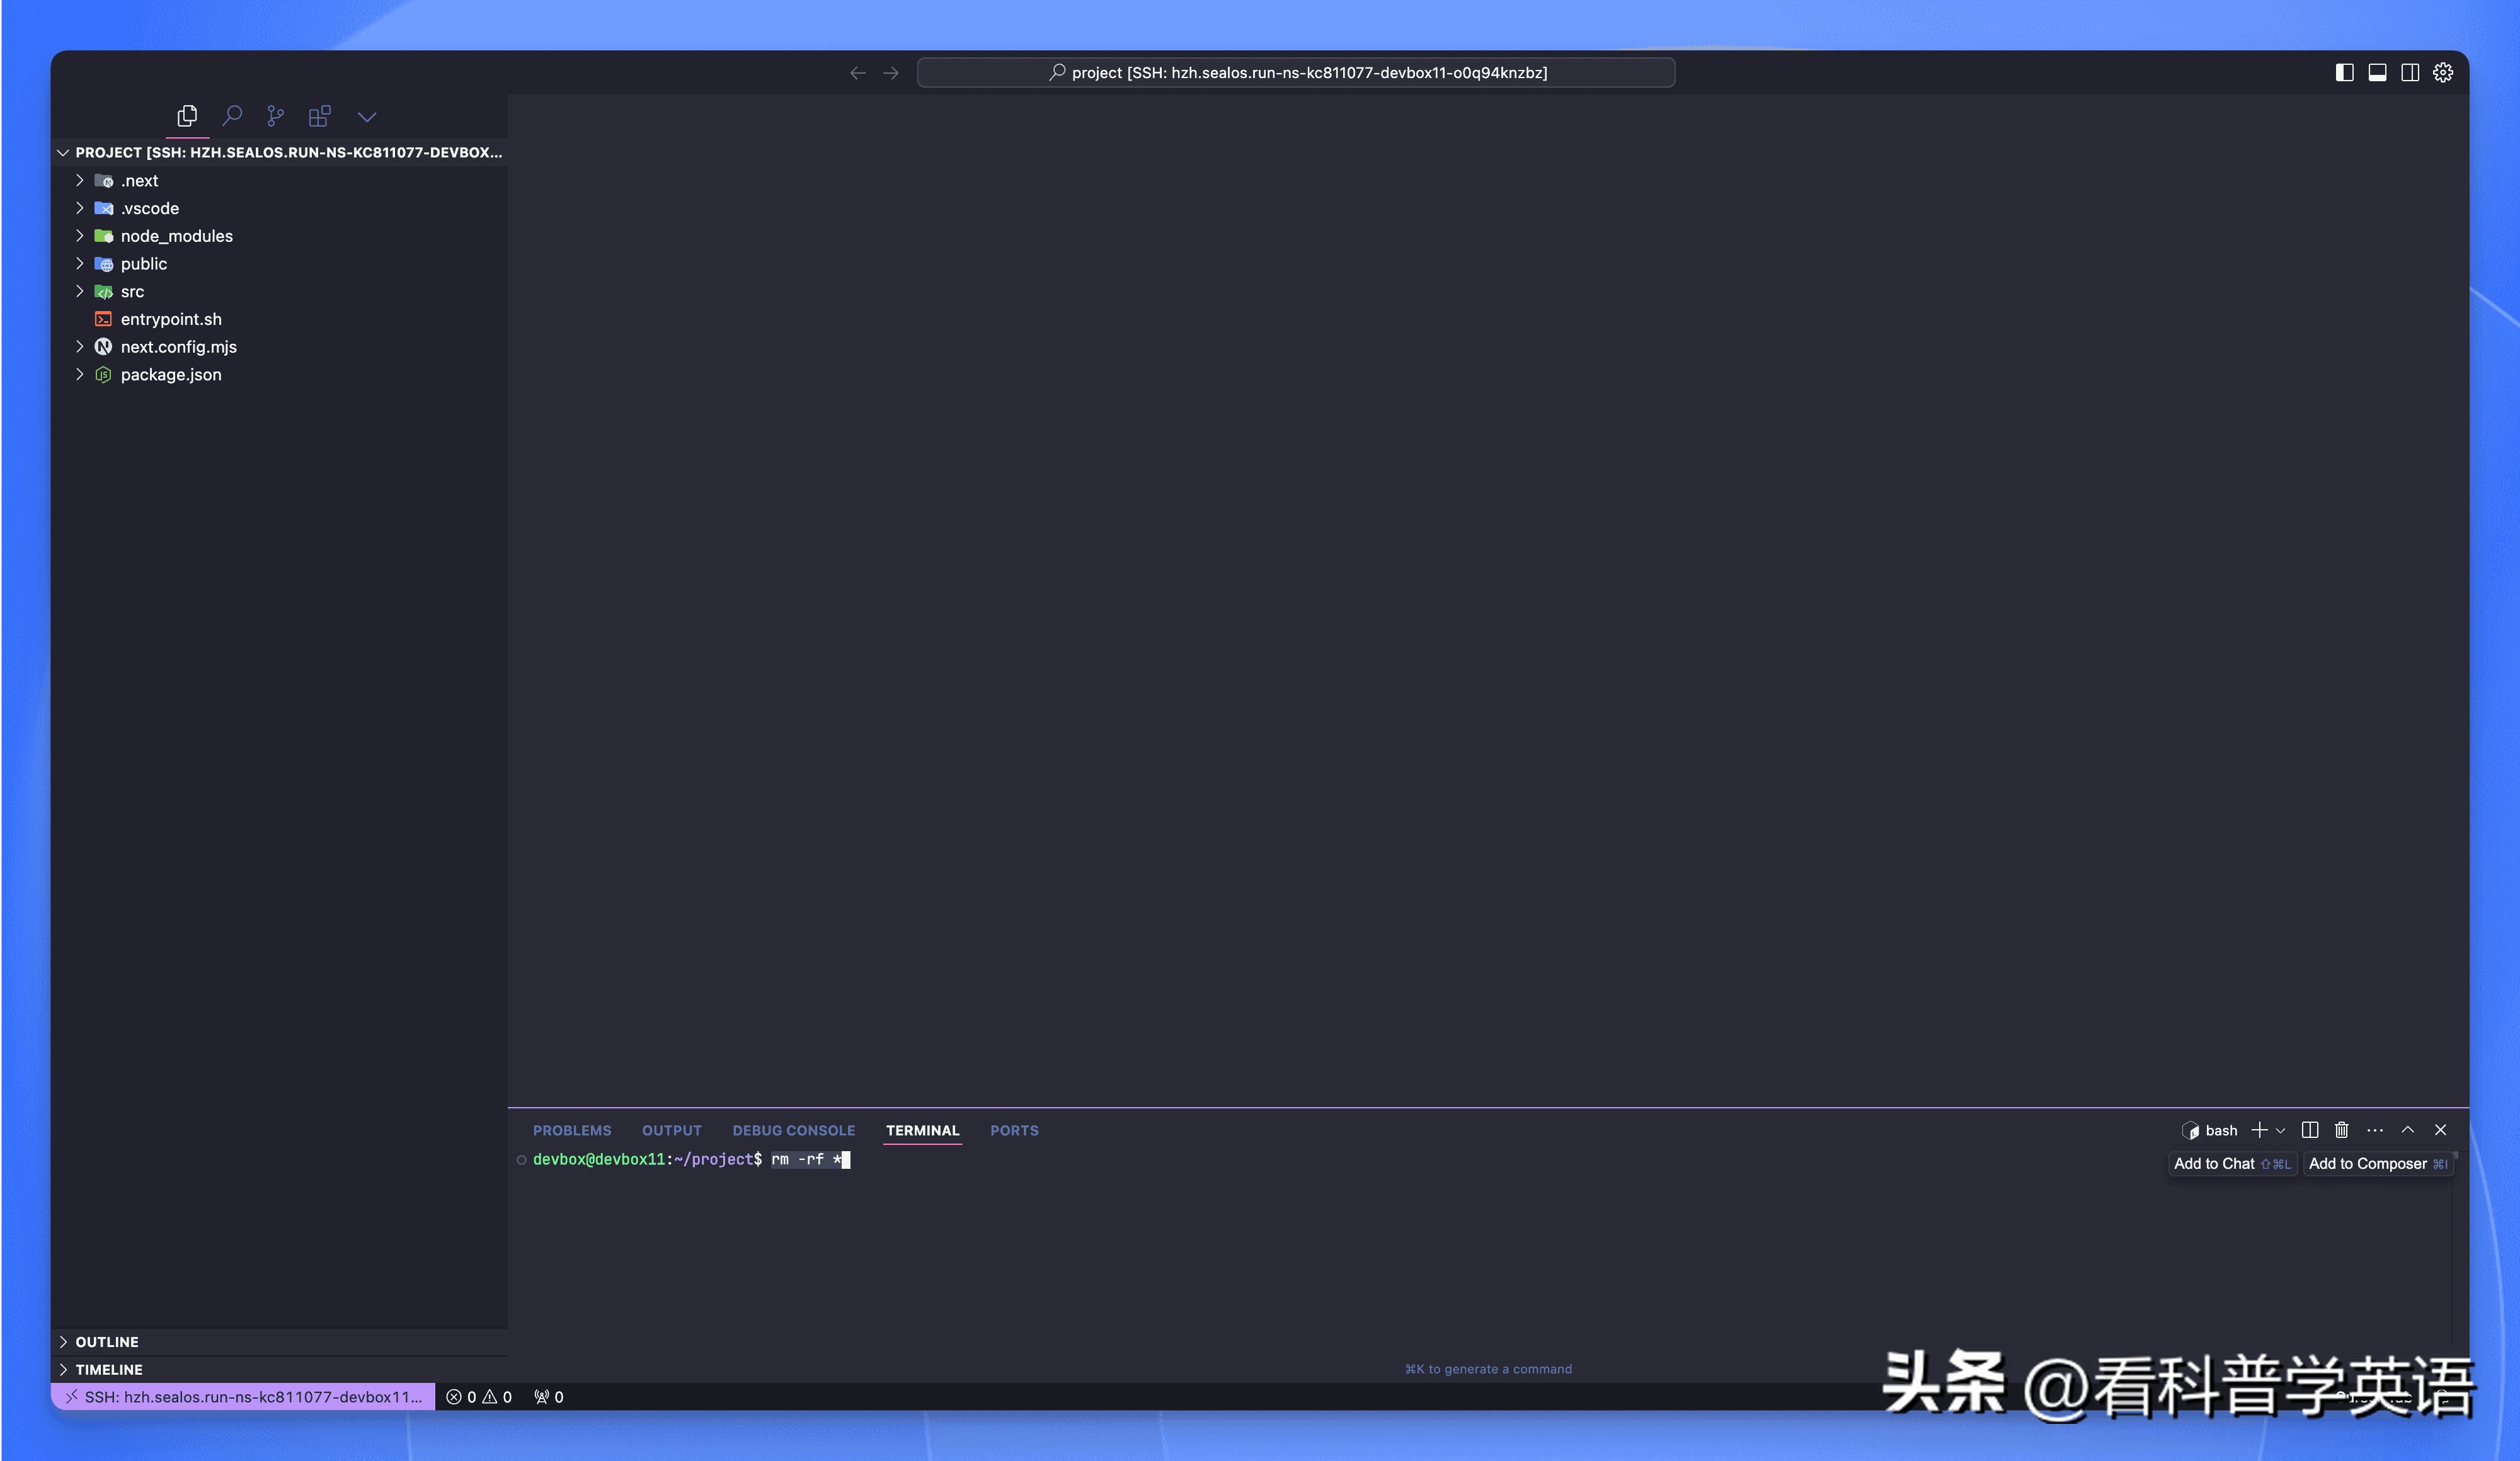Click the next.config.mjs Next.js icon
This screenshot has width=2520, height=1461.
coord(103,347)
